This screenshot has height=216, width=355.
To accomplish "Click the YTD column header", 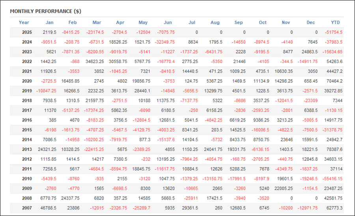I will pos(335,22).
